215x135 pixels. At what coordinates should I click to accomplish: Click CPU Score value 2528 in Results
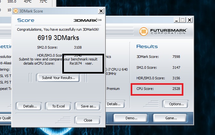(176, 89)
